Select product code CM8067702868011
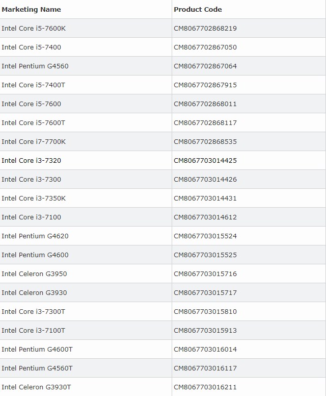326x396 pixels. pyautogui.click(x=205, y=104)
